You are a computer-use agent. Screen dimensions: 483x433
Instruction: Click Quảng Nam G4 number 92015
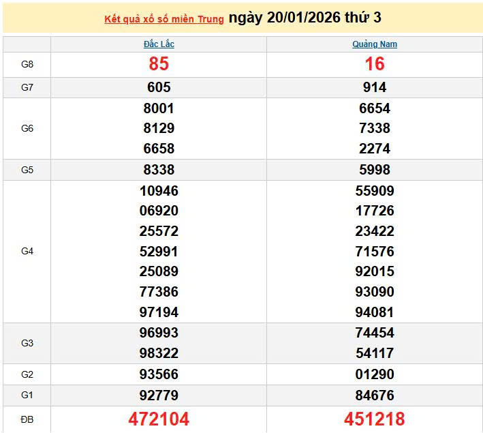point(375,271)
